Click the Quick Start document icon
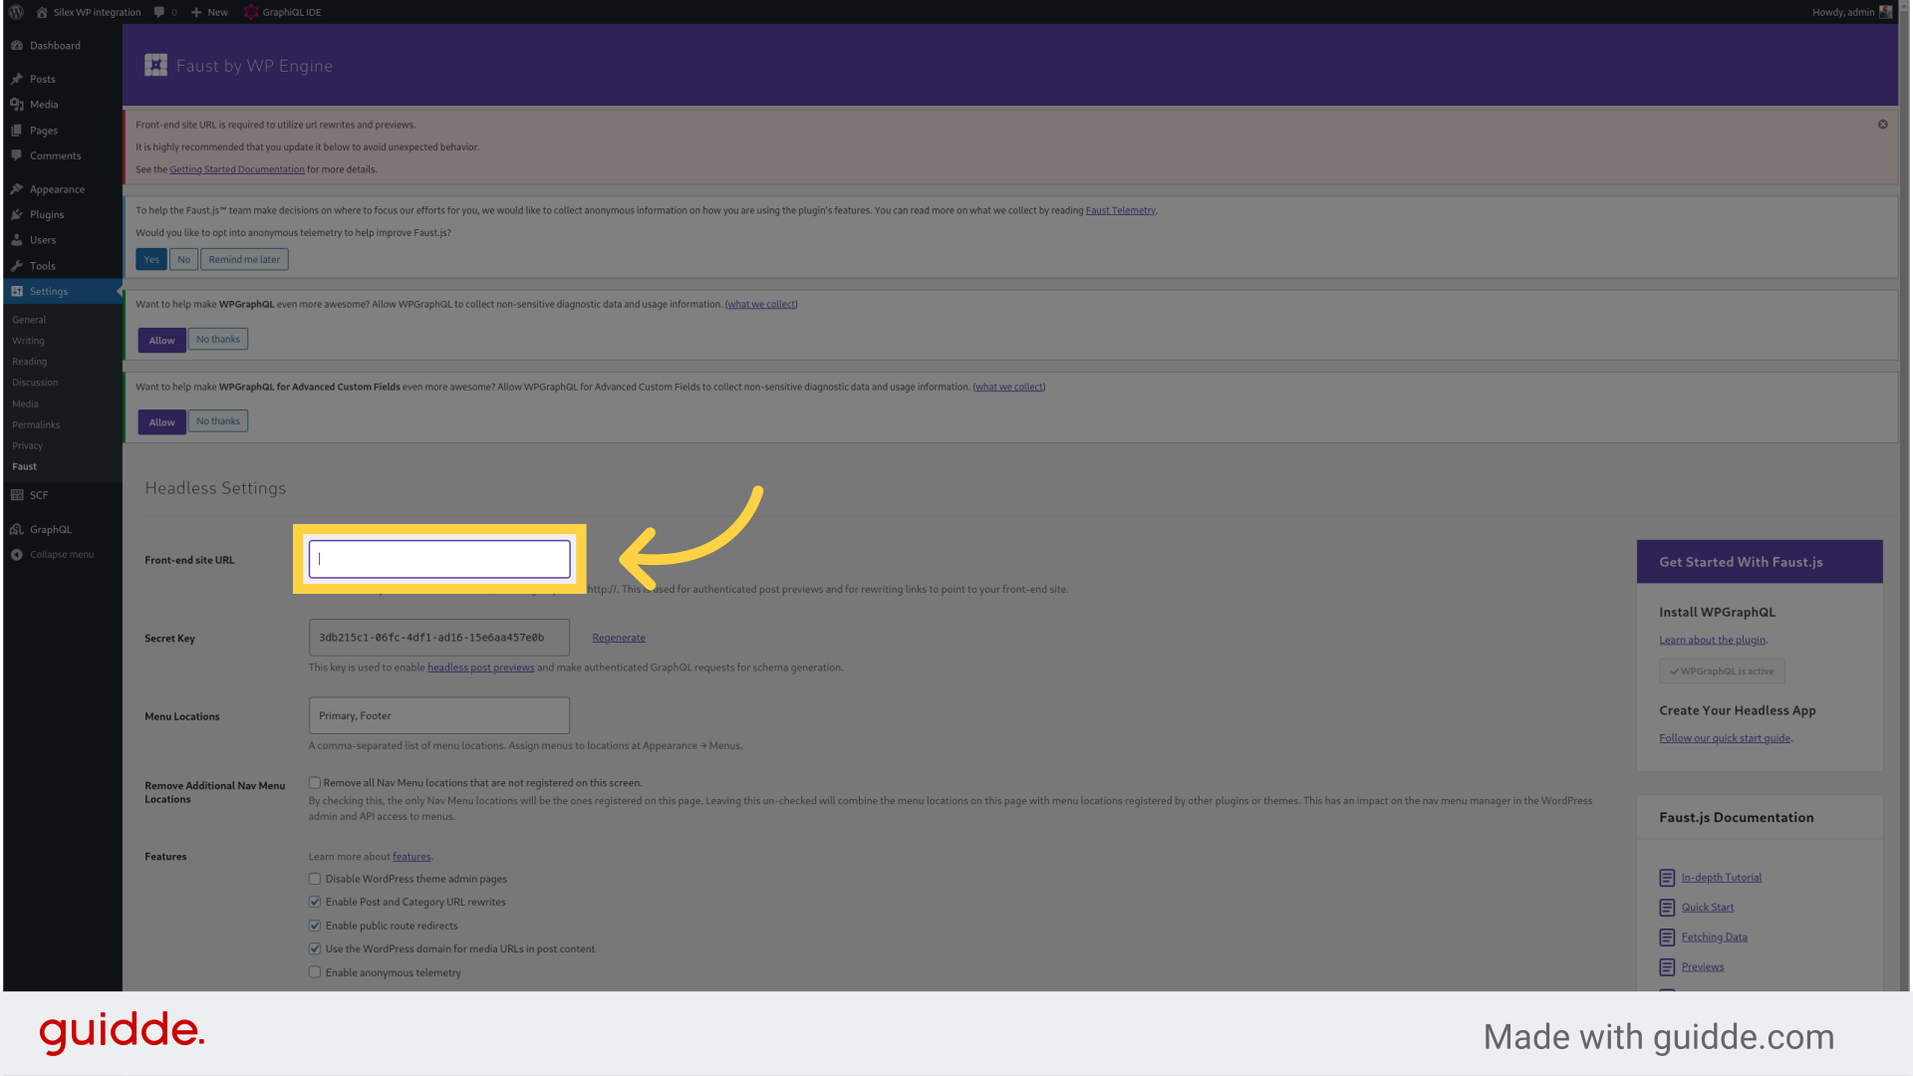1913x1076 pixels. (x=1667, y=908)
